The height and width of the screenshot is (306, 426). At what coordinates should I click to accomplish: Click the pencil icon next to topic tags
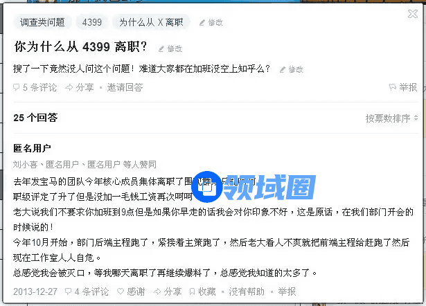[x=202, y=23]
